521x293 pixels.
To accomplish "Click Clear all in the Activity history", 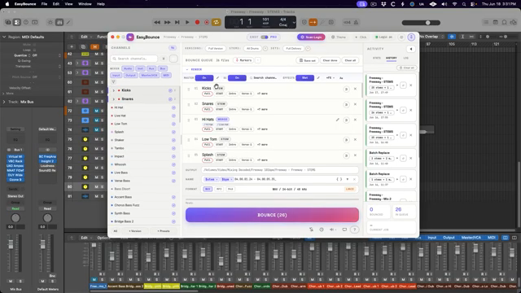I will coord(407,68).
